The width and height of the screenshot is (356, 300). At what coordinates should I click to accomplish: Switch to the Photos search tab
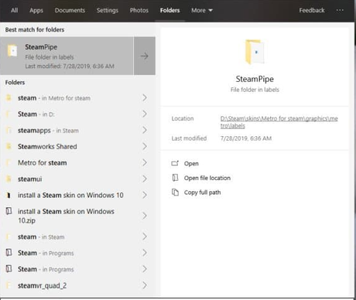tap(139, 10)
